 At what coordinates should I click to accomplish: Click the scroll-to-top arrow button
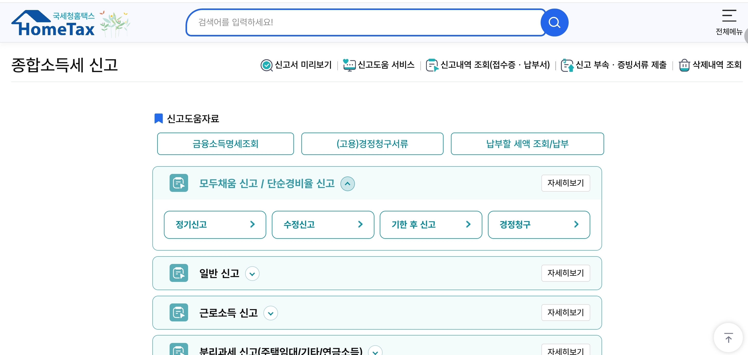728,337
